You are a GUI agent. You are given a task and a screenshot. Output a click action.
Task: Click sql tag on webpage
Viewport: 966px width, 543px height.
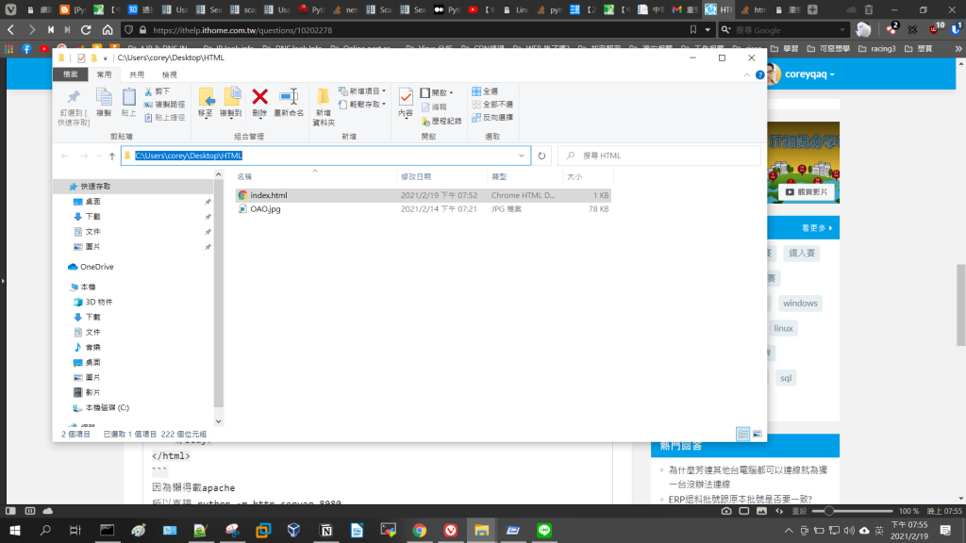tap(786, 378)
